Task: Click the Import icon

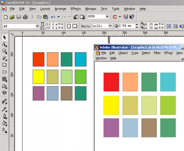Action: point(76,17)
